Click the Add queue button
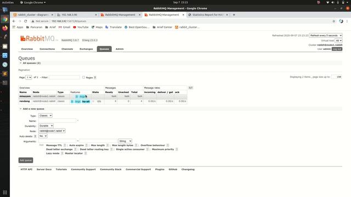Screen dimensions: 351x197 pos(26,160)
